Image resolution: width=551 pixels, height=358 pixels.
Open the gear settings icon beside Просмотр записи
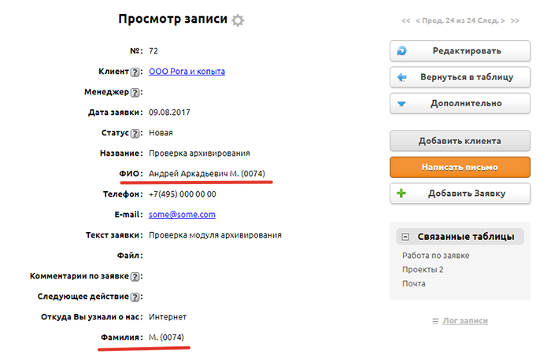pos(238,20)
